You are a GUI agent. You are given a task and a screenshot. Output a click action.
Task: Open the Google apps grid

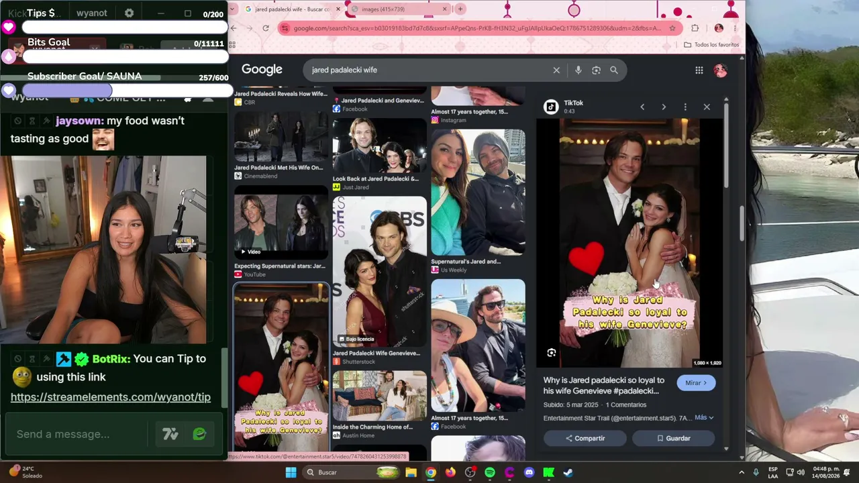click(x=699, y=70)
